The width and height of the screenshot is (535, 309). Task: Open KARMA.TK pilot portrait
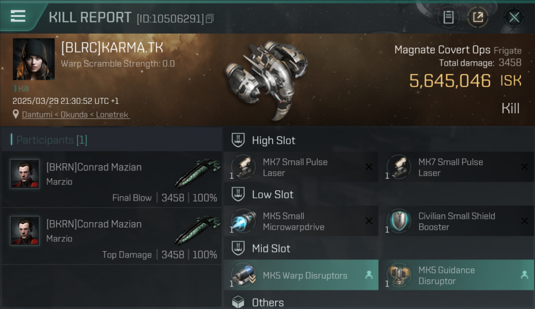coord(34,59)
